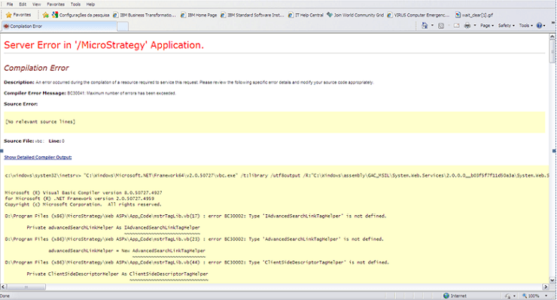The height and width of the screenshot is (300, 557).
Task: Open the Favorites star button
Action: click(x=19, y=15)
